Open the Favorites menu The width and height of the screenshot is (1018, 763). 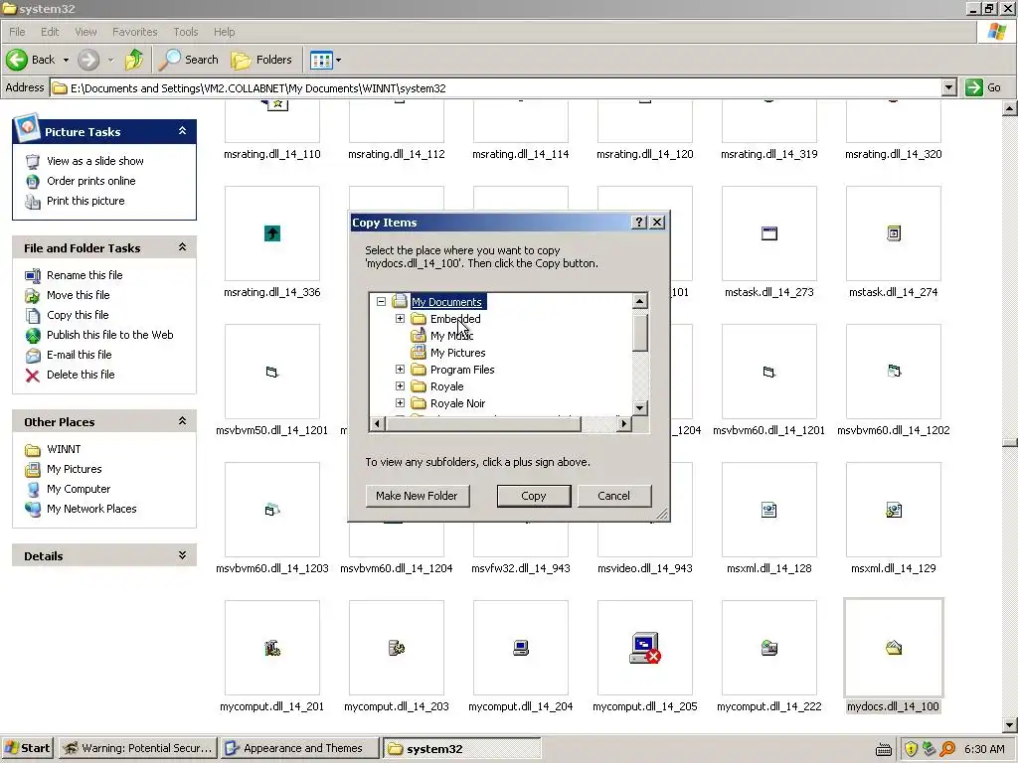134,32
